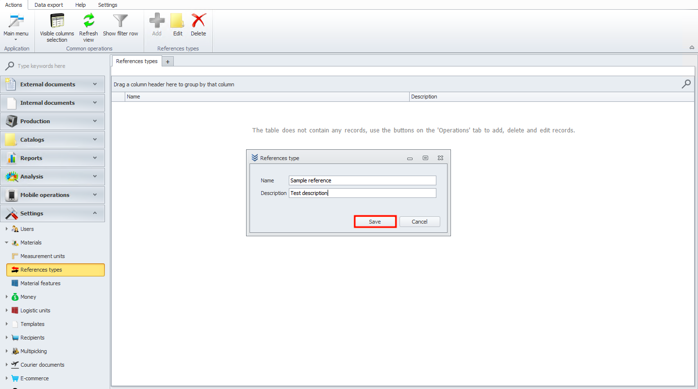This screenshot has height=389, width=698.
Task: Click the Analysis section icon
Action: [x=11, y=176]
